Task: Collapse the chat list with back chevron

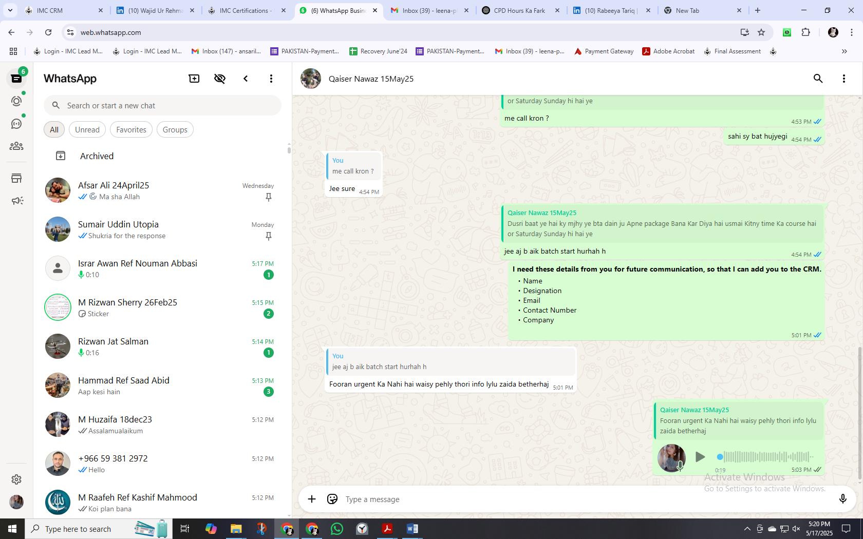Action: tap(246, 79)
